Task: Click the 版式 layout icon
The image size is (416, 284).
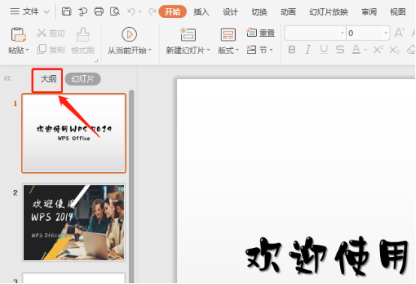Action: point(228,35)
